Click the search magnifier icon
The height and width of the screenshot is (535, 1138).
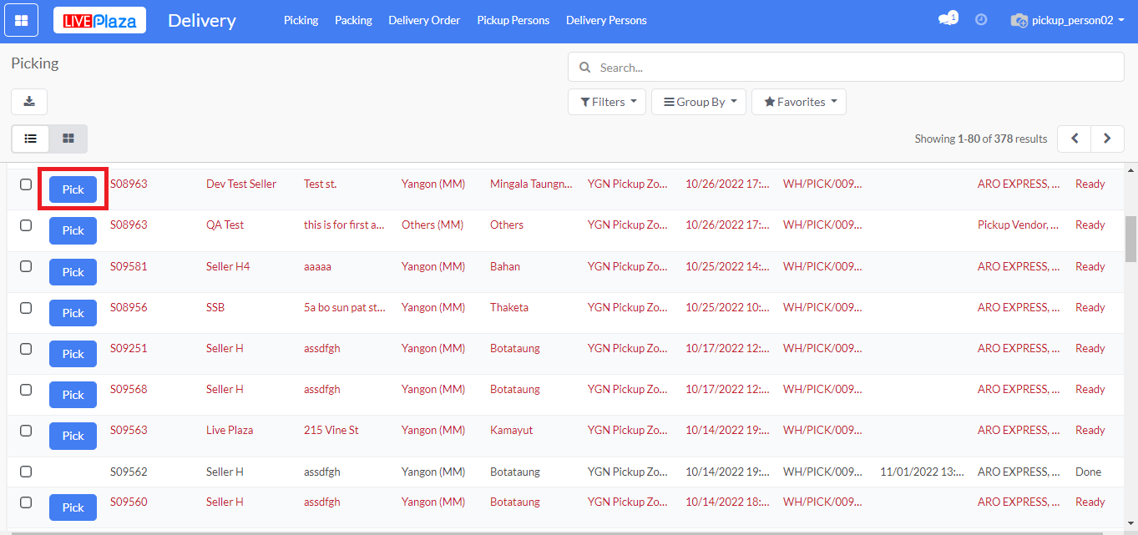pos(584,68)
